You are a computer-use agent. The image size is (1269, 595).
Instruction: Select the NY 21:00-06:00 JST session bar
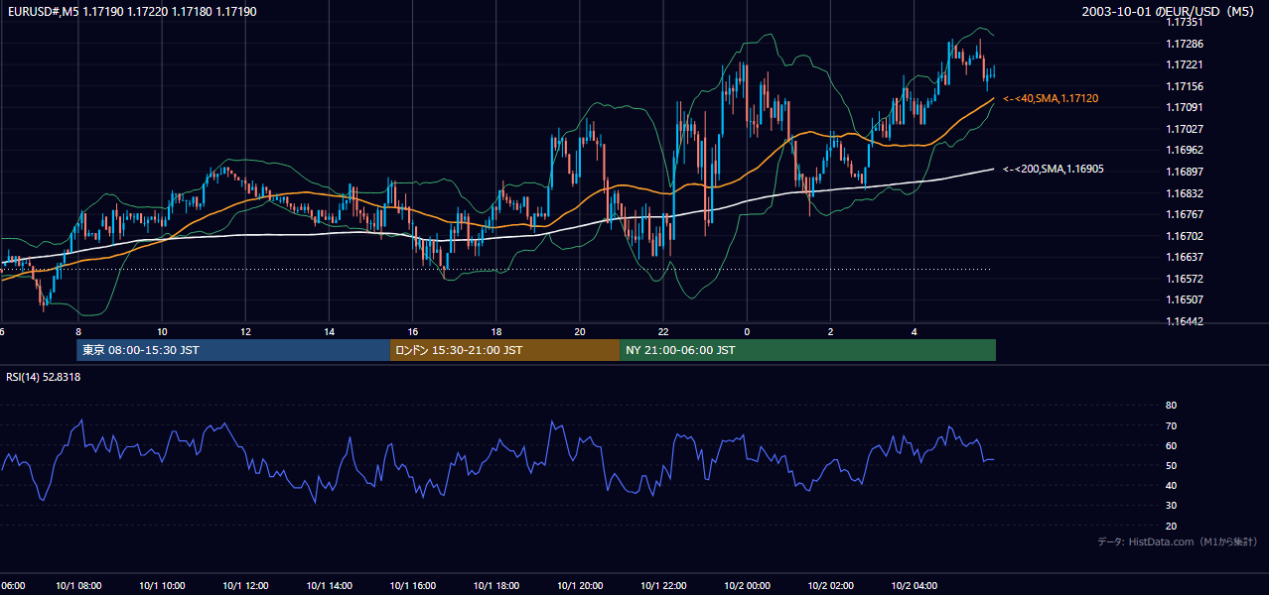click(807, 350)
